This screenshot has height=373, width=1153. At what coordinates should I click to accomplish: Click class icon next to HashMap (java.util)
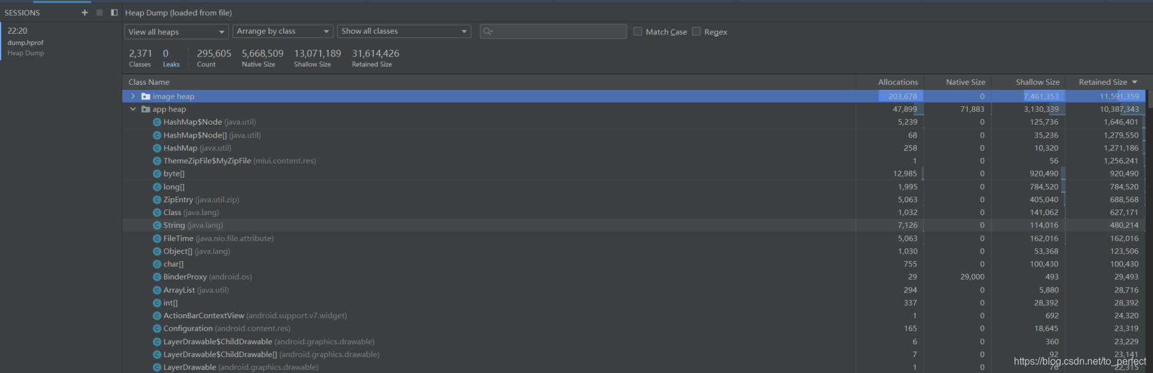tap(157, 148)
